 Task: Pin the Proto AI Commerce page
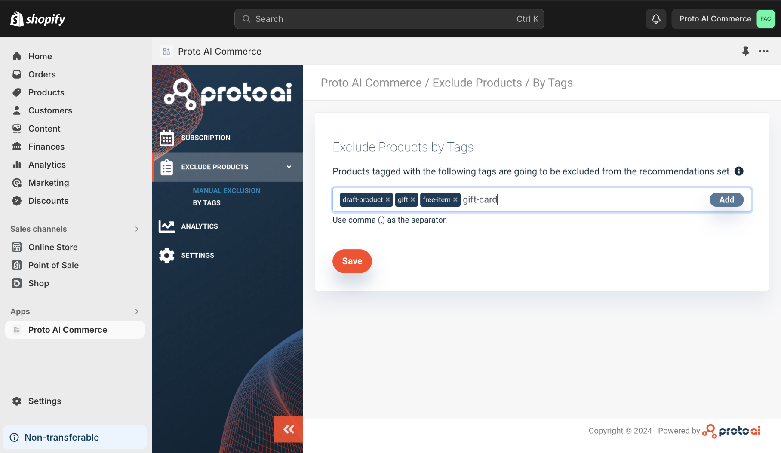[745, 51]
